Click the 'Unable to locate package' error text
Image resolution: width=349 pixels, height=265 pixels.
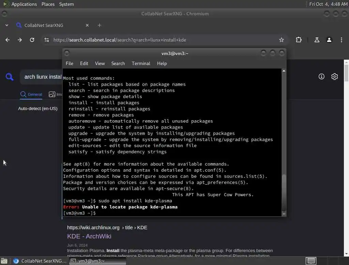pyautogui.click(x=130, y=207)
